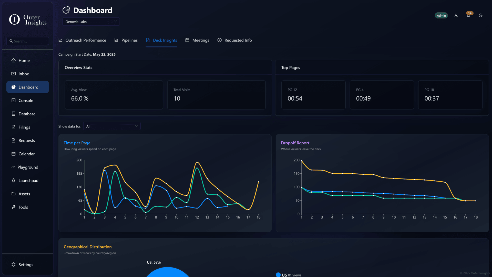
Task: Click the blue US legend swatch
Action: pyautogui.click(x=278, y=275)
